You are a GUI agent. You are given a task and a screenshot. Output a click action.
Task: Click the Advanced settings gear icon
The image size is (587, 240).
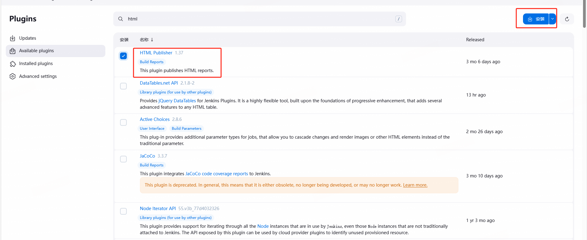pos(13,76)
